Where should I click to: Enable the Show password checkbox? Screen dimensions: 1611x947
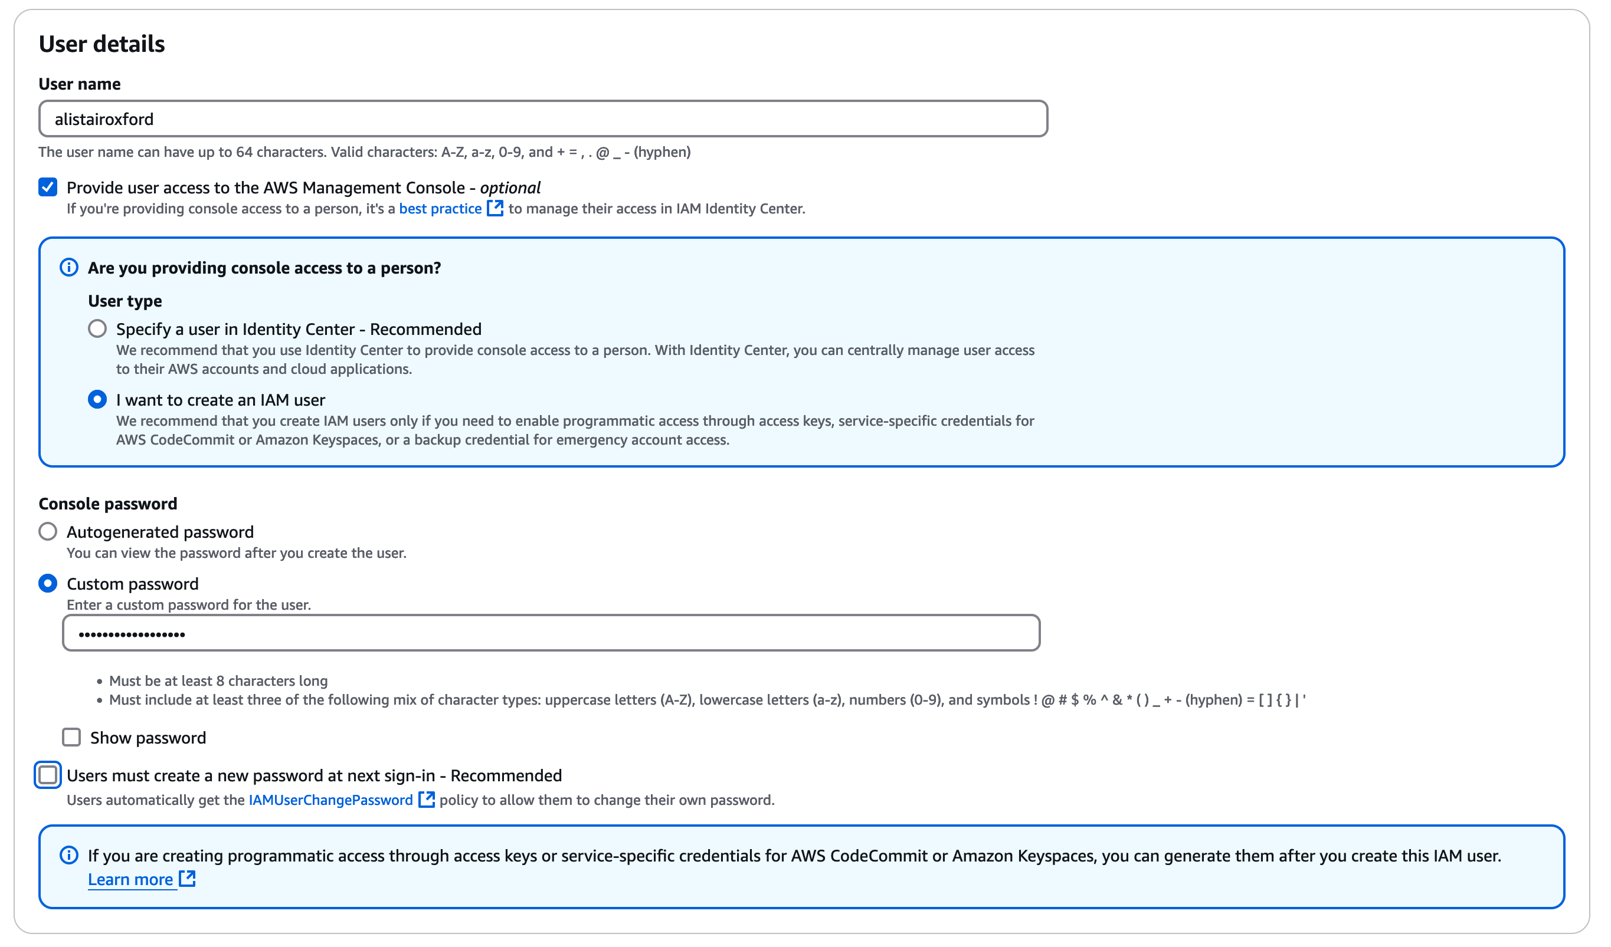tap(71, 738)
